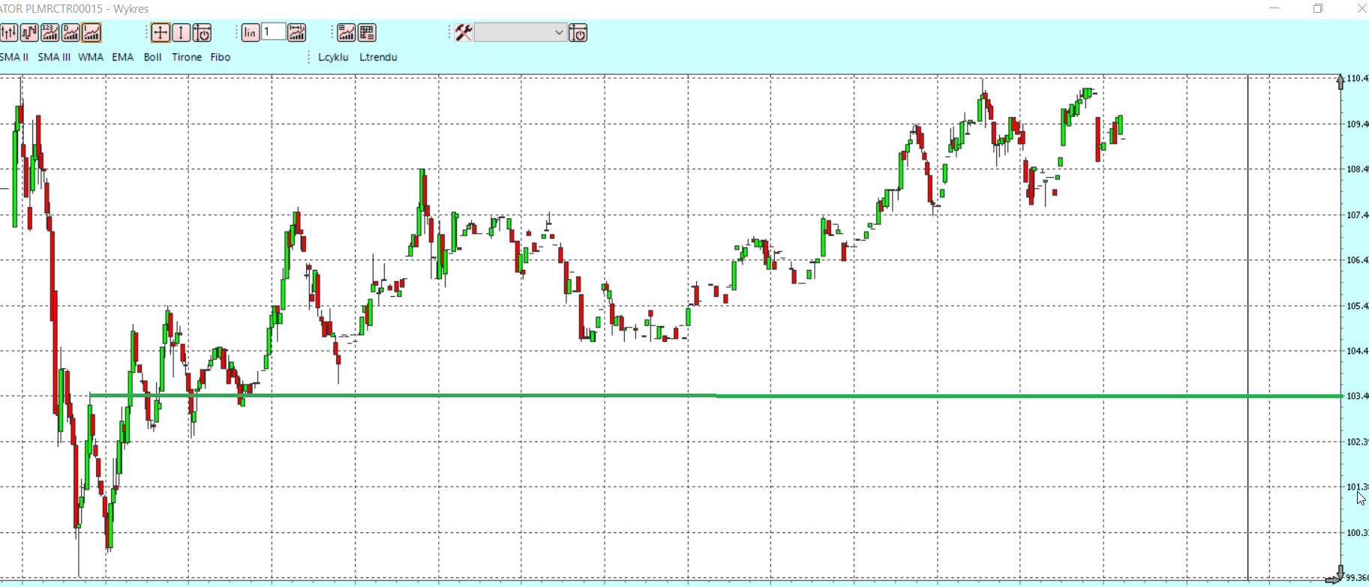Apply the SMA II indicator

coord(14,57)
